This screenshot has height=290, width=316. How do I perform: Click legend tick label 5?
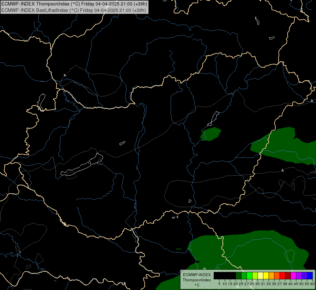(x=219, y=284)
